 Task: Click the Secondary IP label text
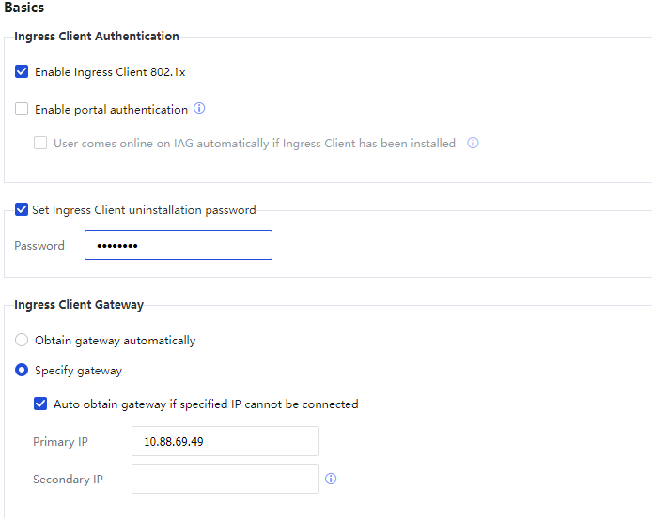(x=68, y=480)
